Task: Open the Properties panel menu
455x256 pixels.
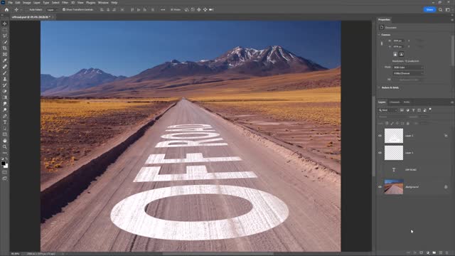Action: tap(452, 20)
